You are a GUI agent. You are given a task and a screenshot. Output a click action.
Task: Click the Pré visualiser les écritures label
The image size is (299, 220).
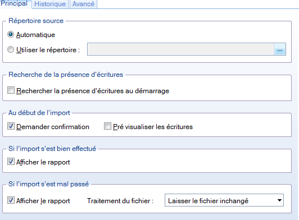pos(153,127)
